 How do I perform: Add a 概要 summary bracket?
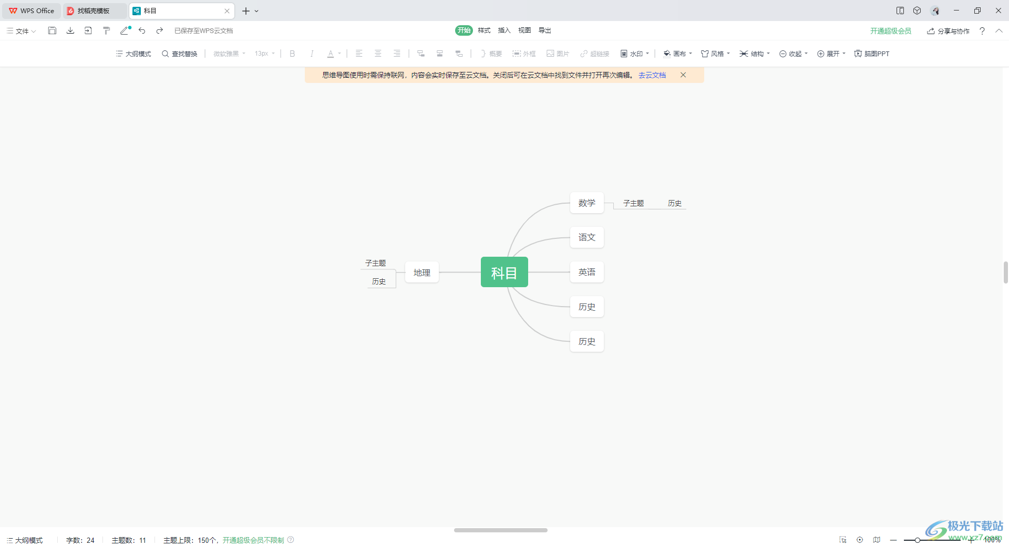tap(491, 54)
